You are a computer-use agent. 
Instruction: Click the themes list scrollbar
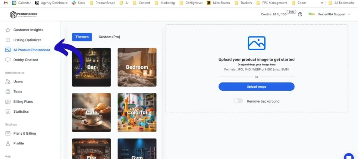160,58
